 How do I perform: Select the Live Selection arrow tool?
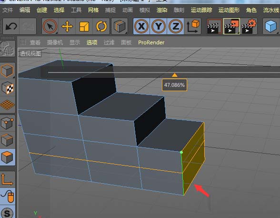50,26
